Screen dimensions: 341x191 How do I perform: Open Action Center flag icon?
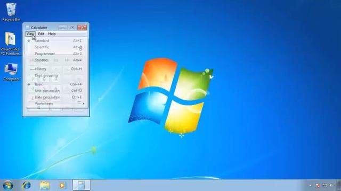tap(318, 185)
